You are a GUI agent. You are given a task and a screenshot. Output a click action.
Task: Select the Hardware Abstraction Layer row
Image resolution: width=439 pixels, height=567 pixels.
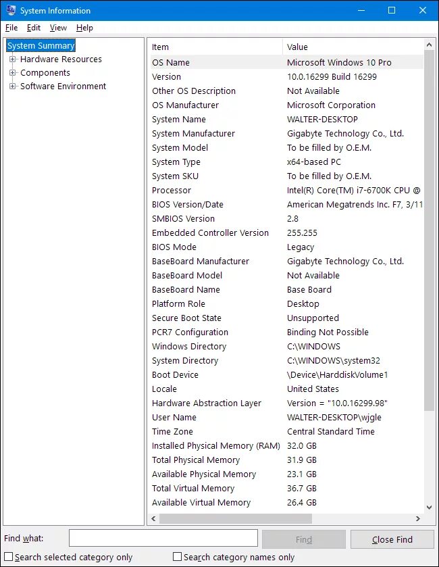coord(286,403)
